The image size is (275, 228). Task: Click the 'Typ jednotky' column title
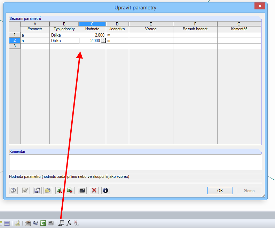[x=64, y=29]
